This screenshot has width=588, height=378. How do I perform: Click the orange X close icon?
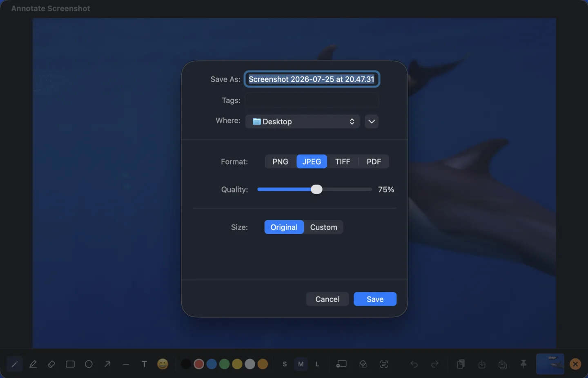point(575,364)
